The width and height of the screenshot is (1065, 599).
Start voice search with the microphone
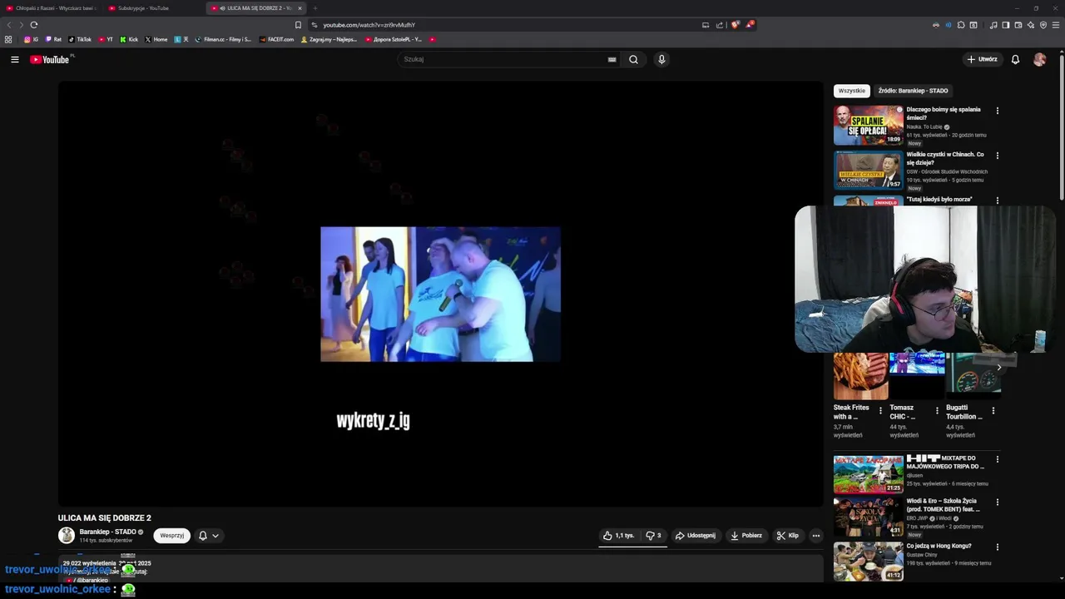pos(661,59)
